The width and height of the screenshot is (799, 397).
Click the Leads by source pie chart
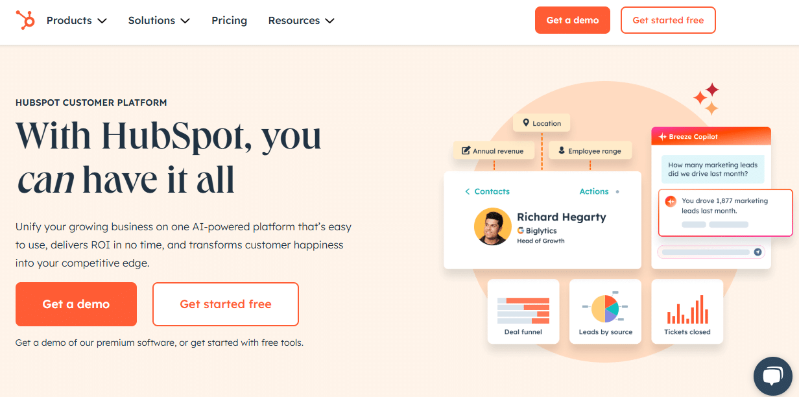(605, 308)
